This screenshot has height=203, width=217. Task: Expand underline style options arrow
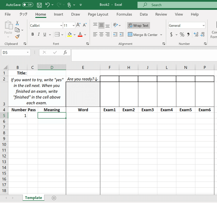click(50, 35)
